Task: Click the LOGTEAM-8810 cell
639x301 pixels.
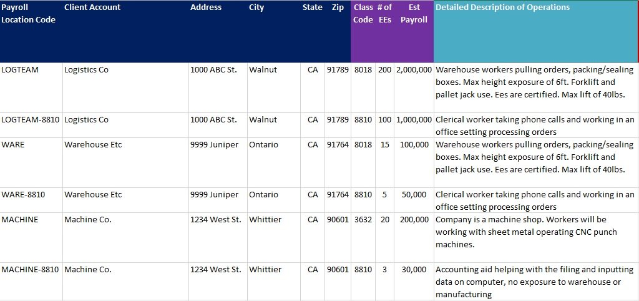Action: click(31, 126)
